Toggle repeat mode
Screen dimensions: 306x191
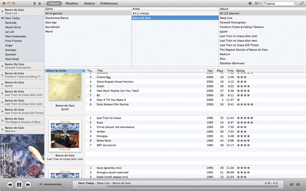coord(298,185)
